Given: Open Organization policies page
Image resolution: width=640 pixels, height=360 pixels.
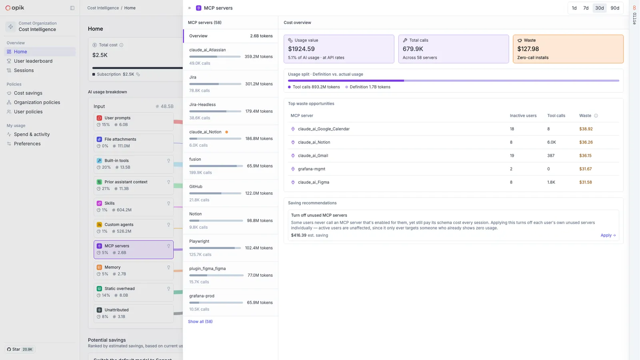Looking at the screenshot, I should click(40, 102).
